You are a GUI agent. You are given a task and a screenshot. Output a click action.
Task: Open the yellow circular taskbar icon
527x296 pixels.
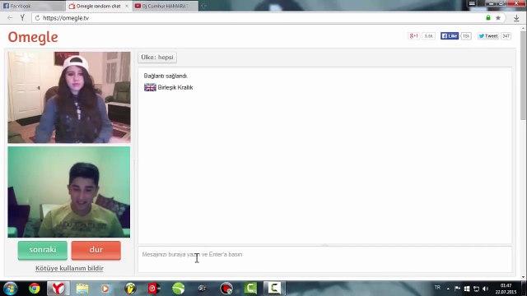pyautogui.click(x=130, y=289)
